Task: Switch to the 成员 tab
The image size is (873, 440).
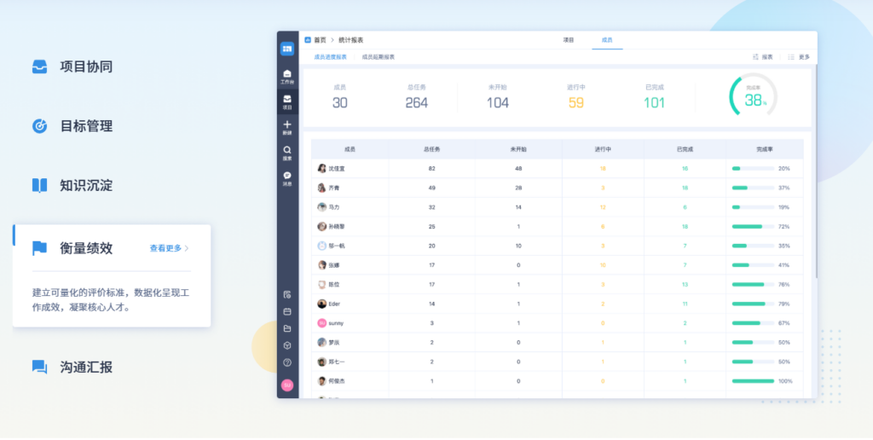Action: pyautogui.click(x=607, y=40)
